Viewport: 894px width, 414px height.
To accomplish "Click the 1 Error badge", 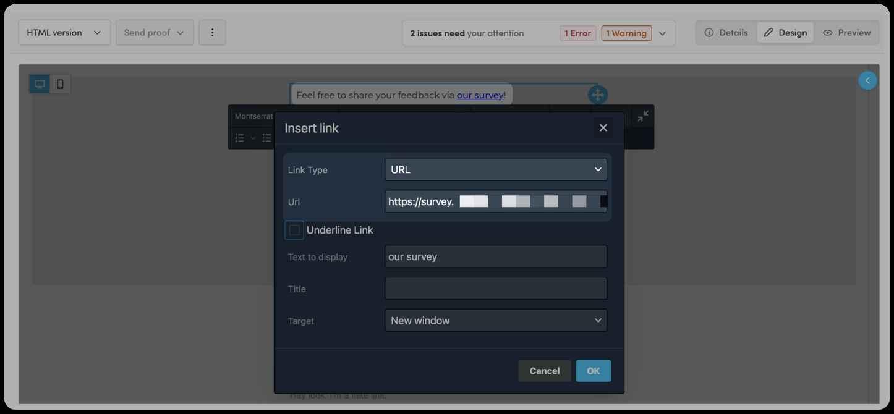I will [578, 33].
